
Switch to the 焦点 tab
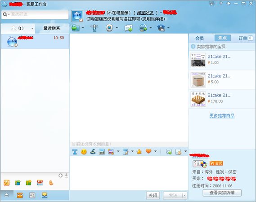click(x=223, y=38)
